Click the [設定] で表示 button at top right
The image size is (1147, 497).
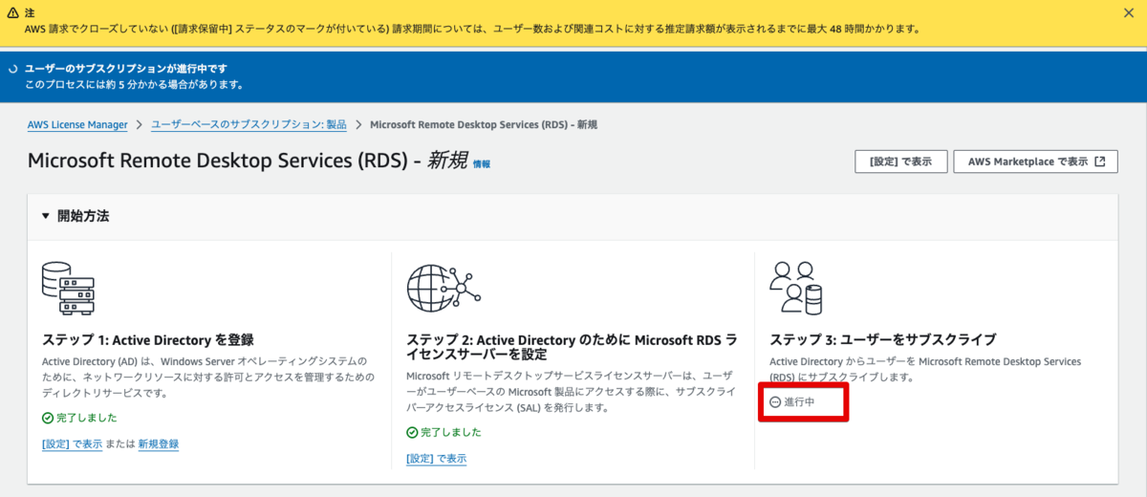[x=900, y=162]
